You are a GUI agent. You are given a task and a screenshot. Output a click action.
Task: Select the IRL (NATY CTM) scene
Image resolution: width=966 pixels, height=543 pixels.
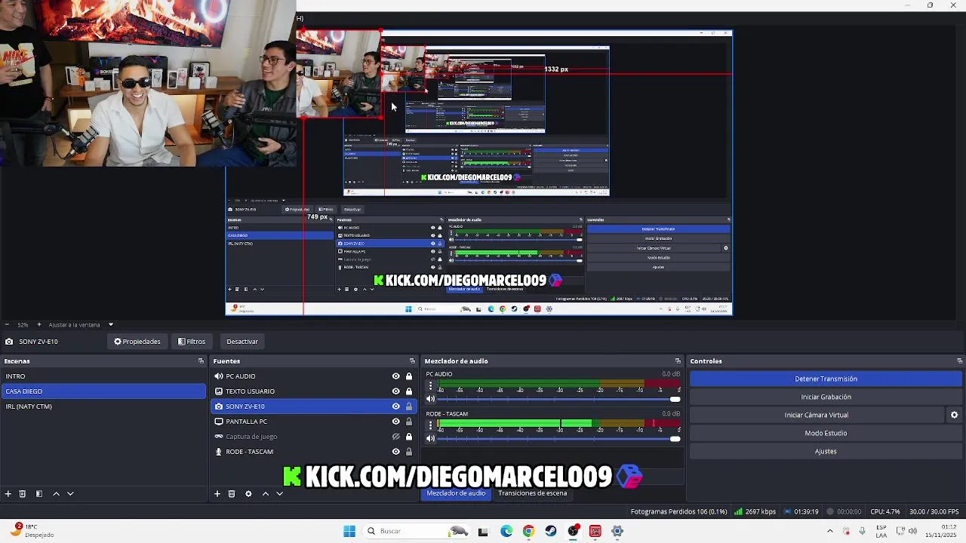pos(103,406)
